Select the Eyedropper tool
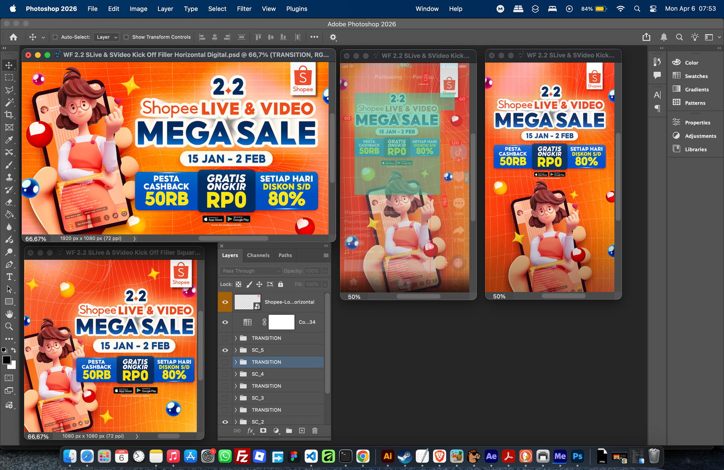724x470 pixels. 9,140
